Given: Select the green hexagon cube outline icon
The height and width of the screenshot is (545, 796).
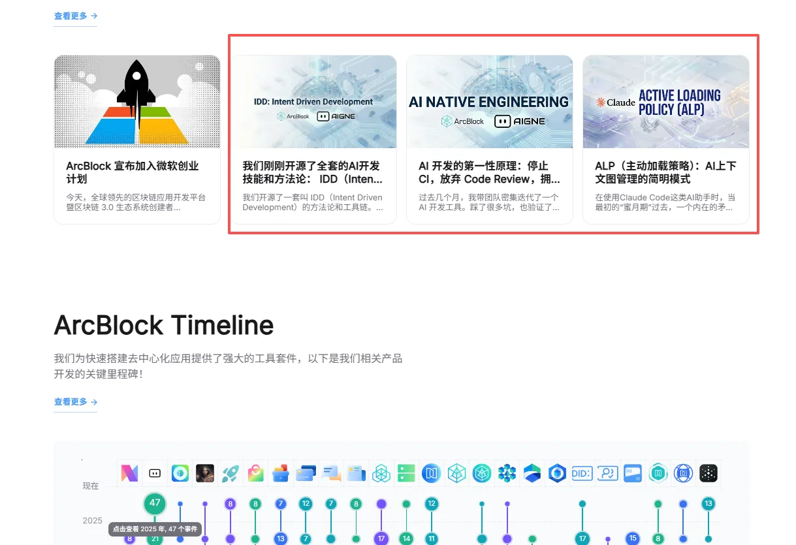Looking at the screenshot, I should click(381, 473).
